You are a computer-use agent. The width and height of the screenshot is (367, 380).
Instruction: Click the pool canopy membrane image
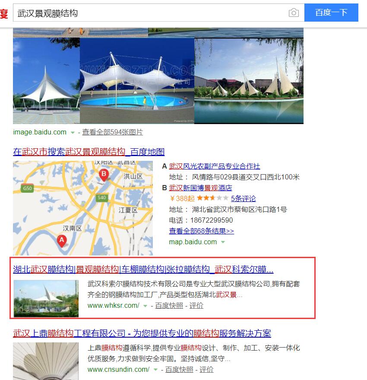pos(137,81)
